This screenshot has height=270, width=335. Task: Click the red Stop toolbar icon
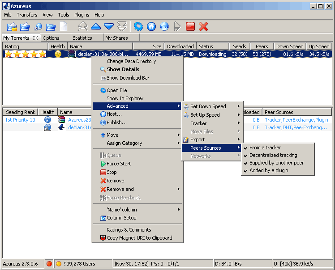pos(190,26)
